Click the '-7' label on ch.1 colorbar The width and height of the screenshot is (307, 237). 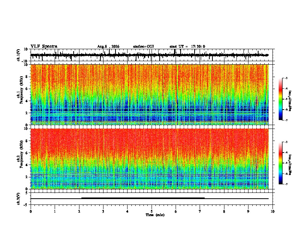pyautogui.click(x=286, y=120)
